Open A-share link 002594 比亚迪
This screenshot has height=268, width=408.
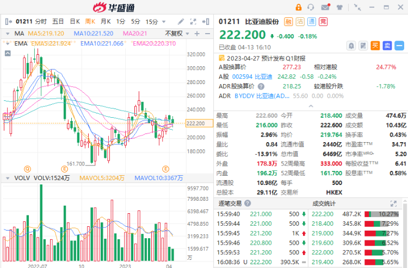click(x=252, y=77)
